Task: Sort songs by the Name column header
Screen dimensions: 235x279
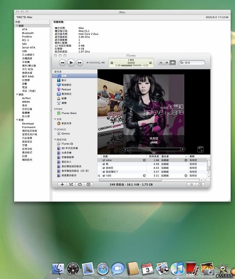Action: [124, 156]
